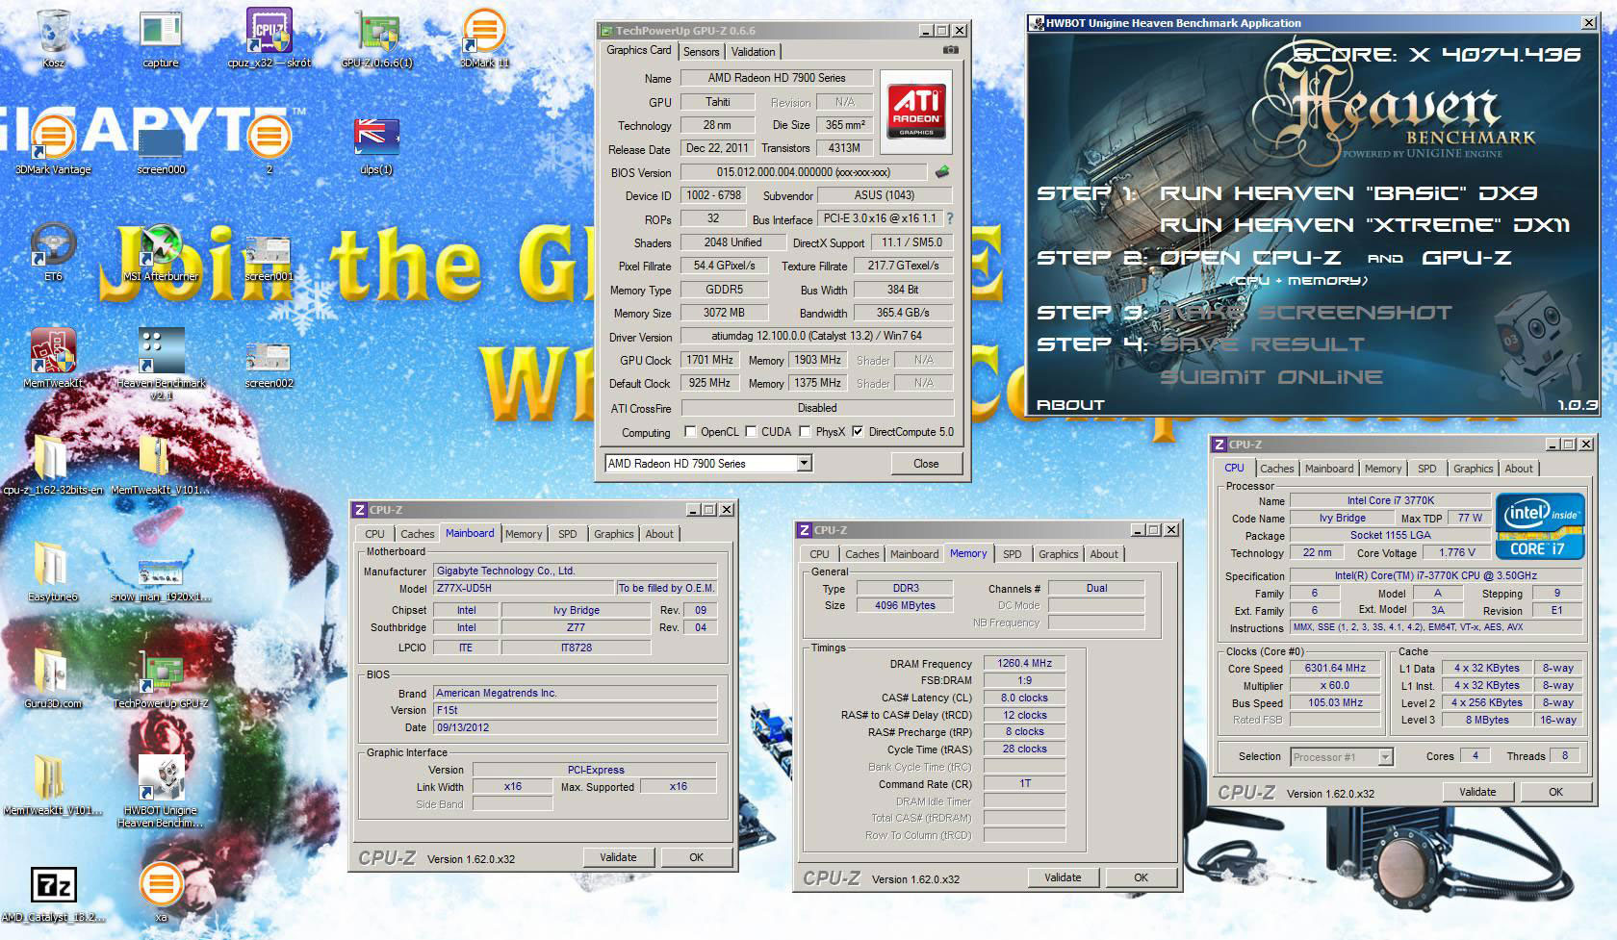The image size is (1617, 940).
Task: Click the DRAM Frequency value 1260.4 MHz
Action: pos(1024,663)
